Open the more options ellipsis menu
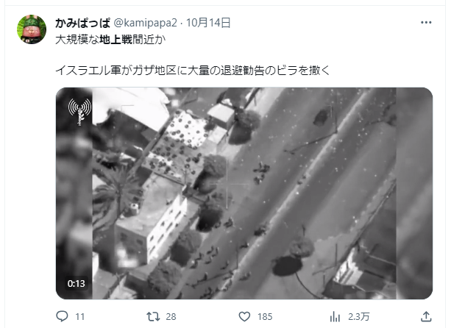The height and width of the screenshot is (328, 451). point(426,22)
